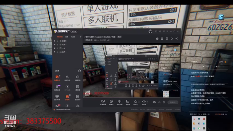The width and height of the screenshot is (233, 131).
Task: Click the unlock padlock icon in room header
Action: pos(162,38)
